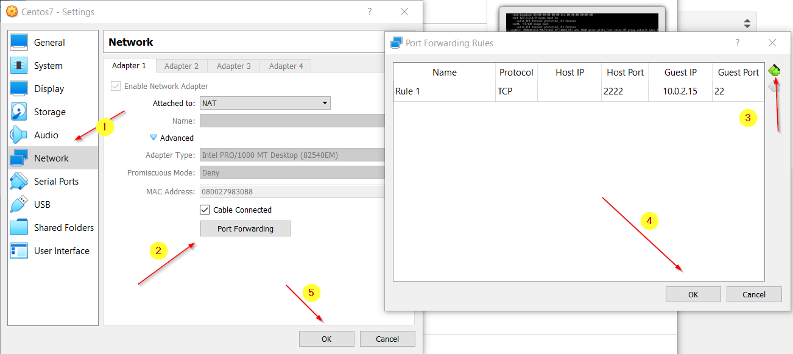Click the Port Forwarding Rules window icon
This screenshot has width=793, height=354.
[396, 43]
